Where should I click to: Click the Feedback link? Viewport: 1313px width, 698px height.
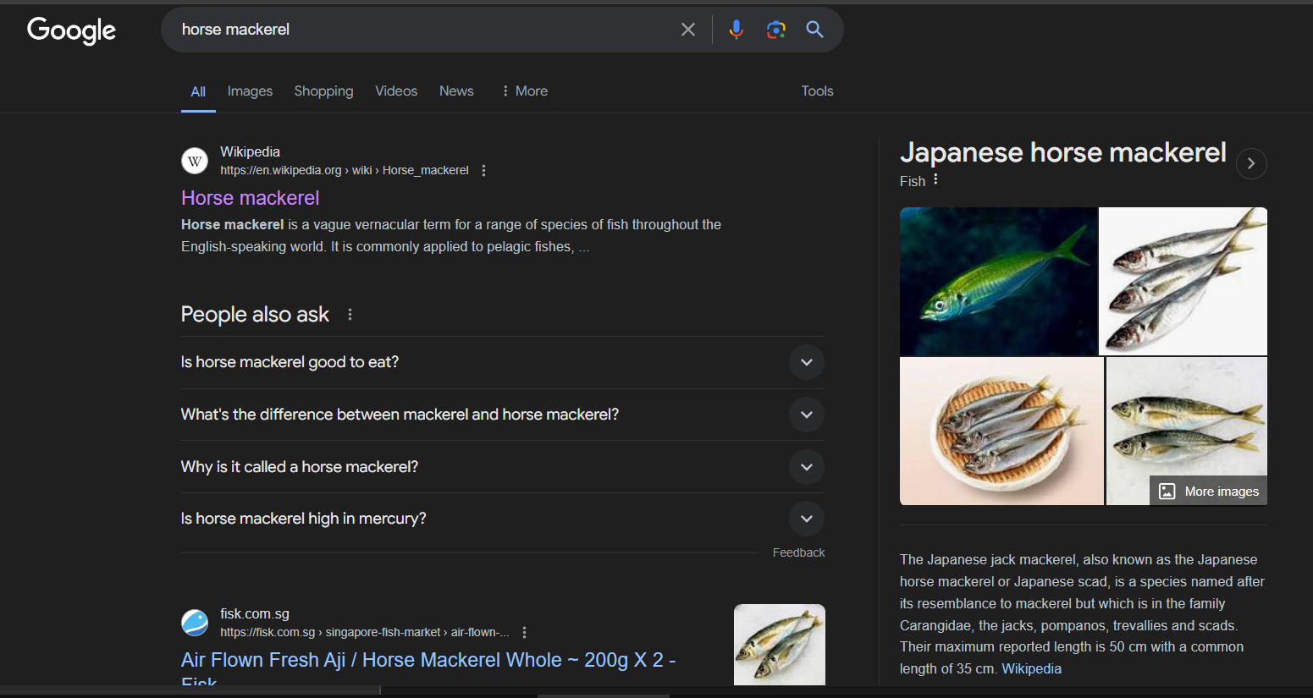[x=798, y=552]
